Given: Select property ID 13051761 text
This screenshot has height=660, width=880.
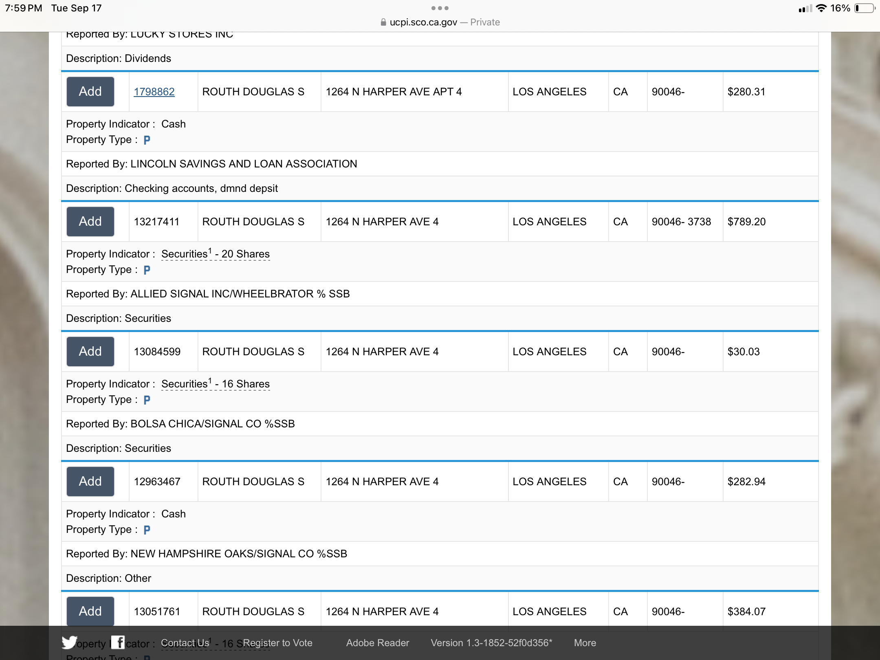Looking at the screenshot, I should [x=157, y=612].
